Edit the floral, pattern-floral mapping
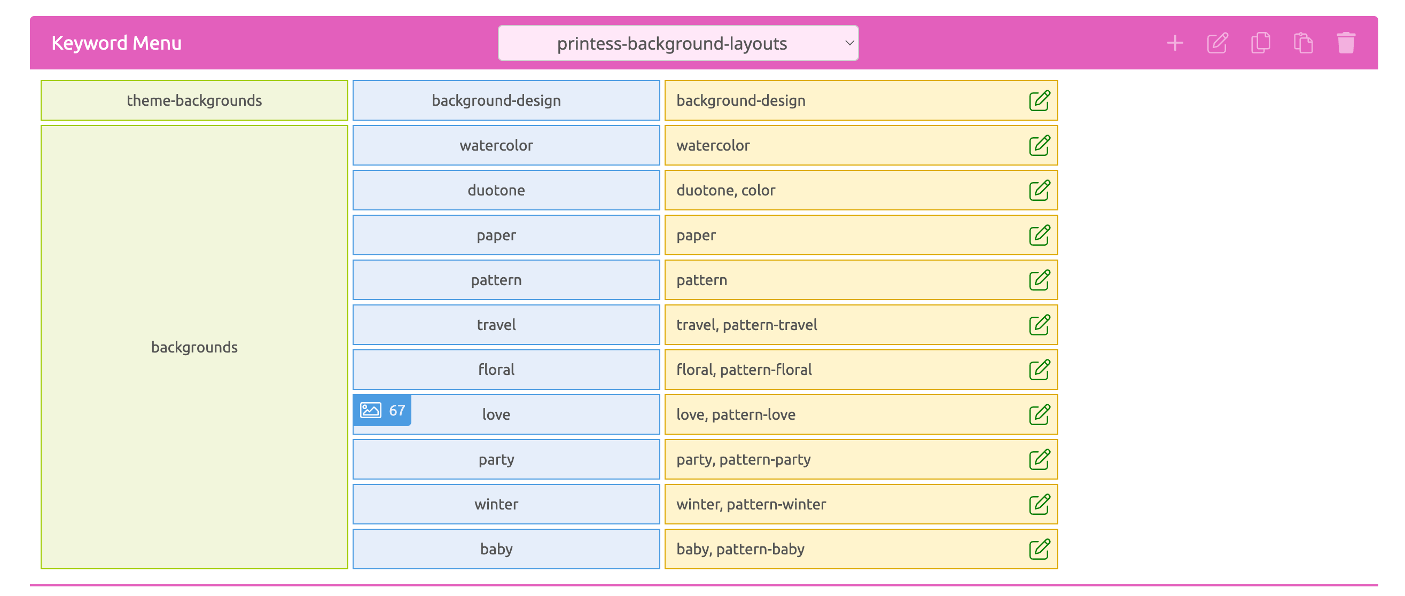The height and width of the screenshot is (596, 1405). [1041, 369]
